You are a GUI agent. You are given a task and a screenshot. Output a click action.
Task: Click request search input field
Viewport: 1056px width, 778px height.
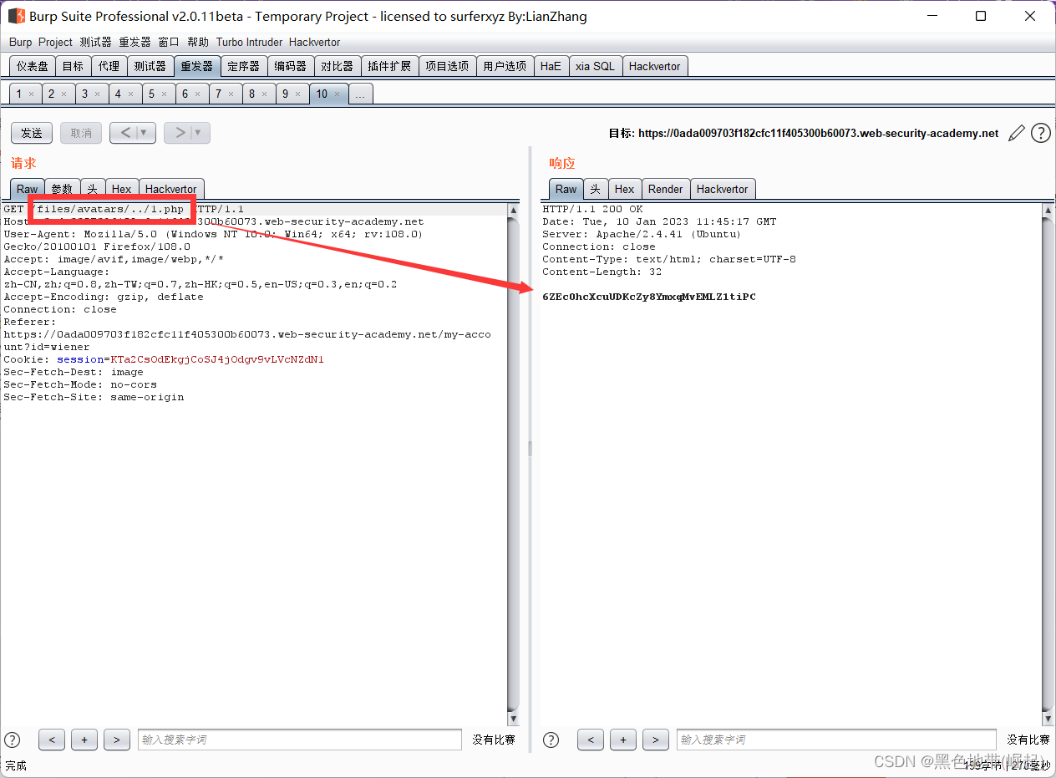[x=299, y=740]
